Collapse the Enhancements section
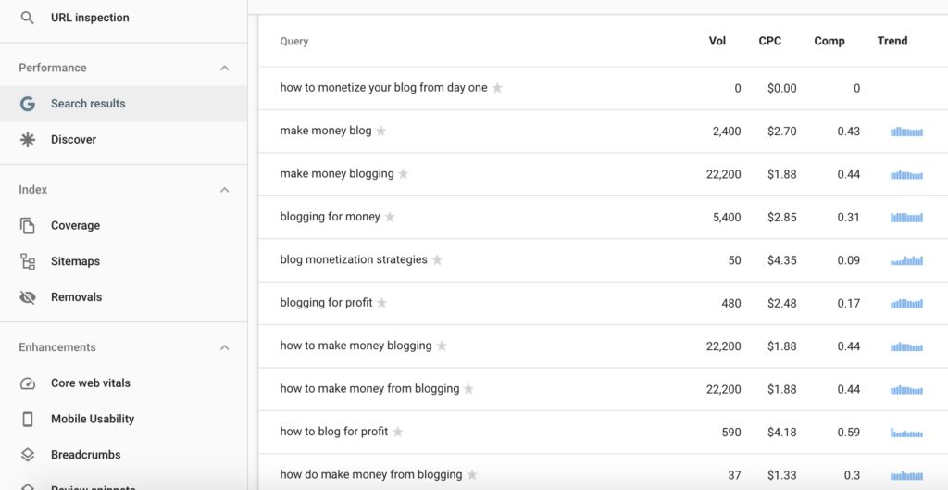Viewport: 948px width, 490px height. [x=224, y=348]
